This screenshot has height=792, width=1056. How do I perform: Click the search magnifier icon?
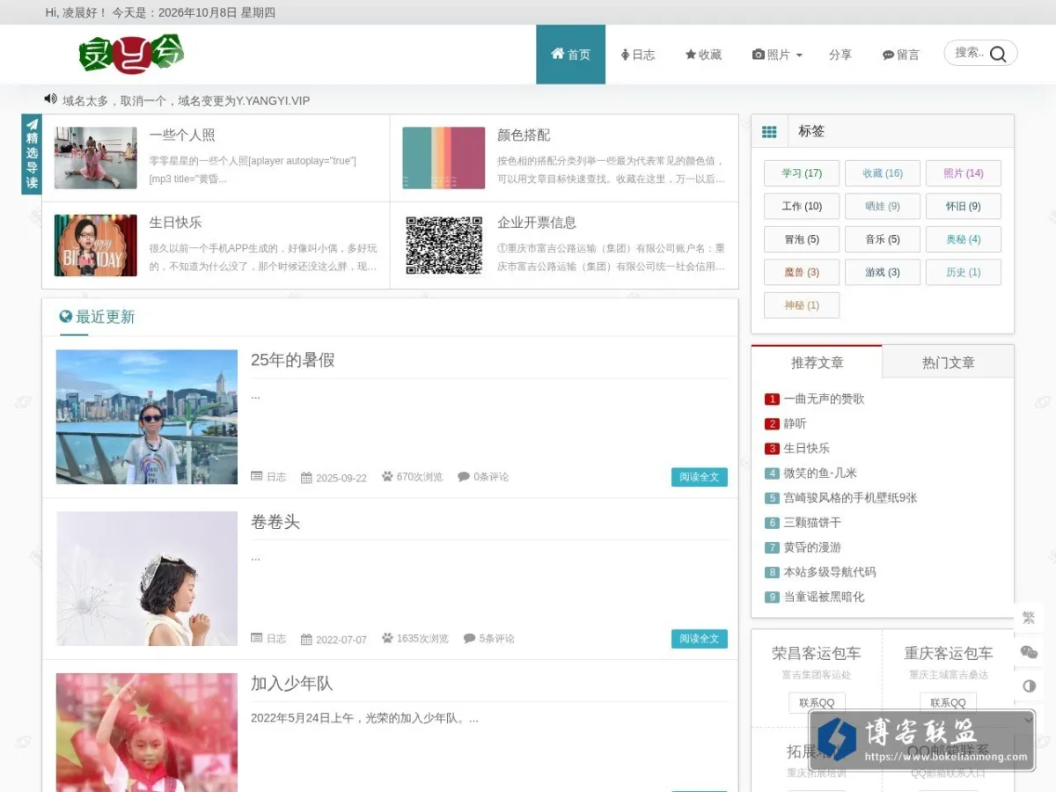click(998, 54)
